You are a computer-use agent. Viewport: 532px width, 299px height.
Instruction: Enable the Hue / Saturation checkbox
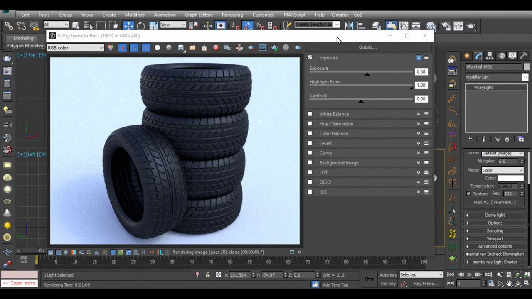click(x=310, y=124)
